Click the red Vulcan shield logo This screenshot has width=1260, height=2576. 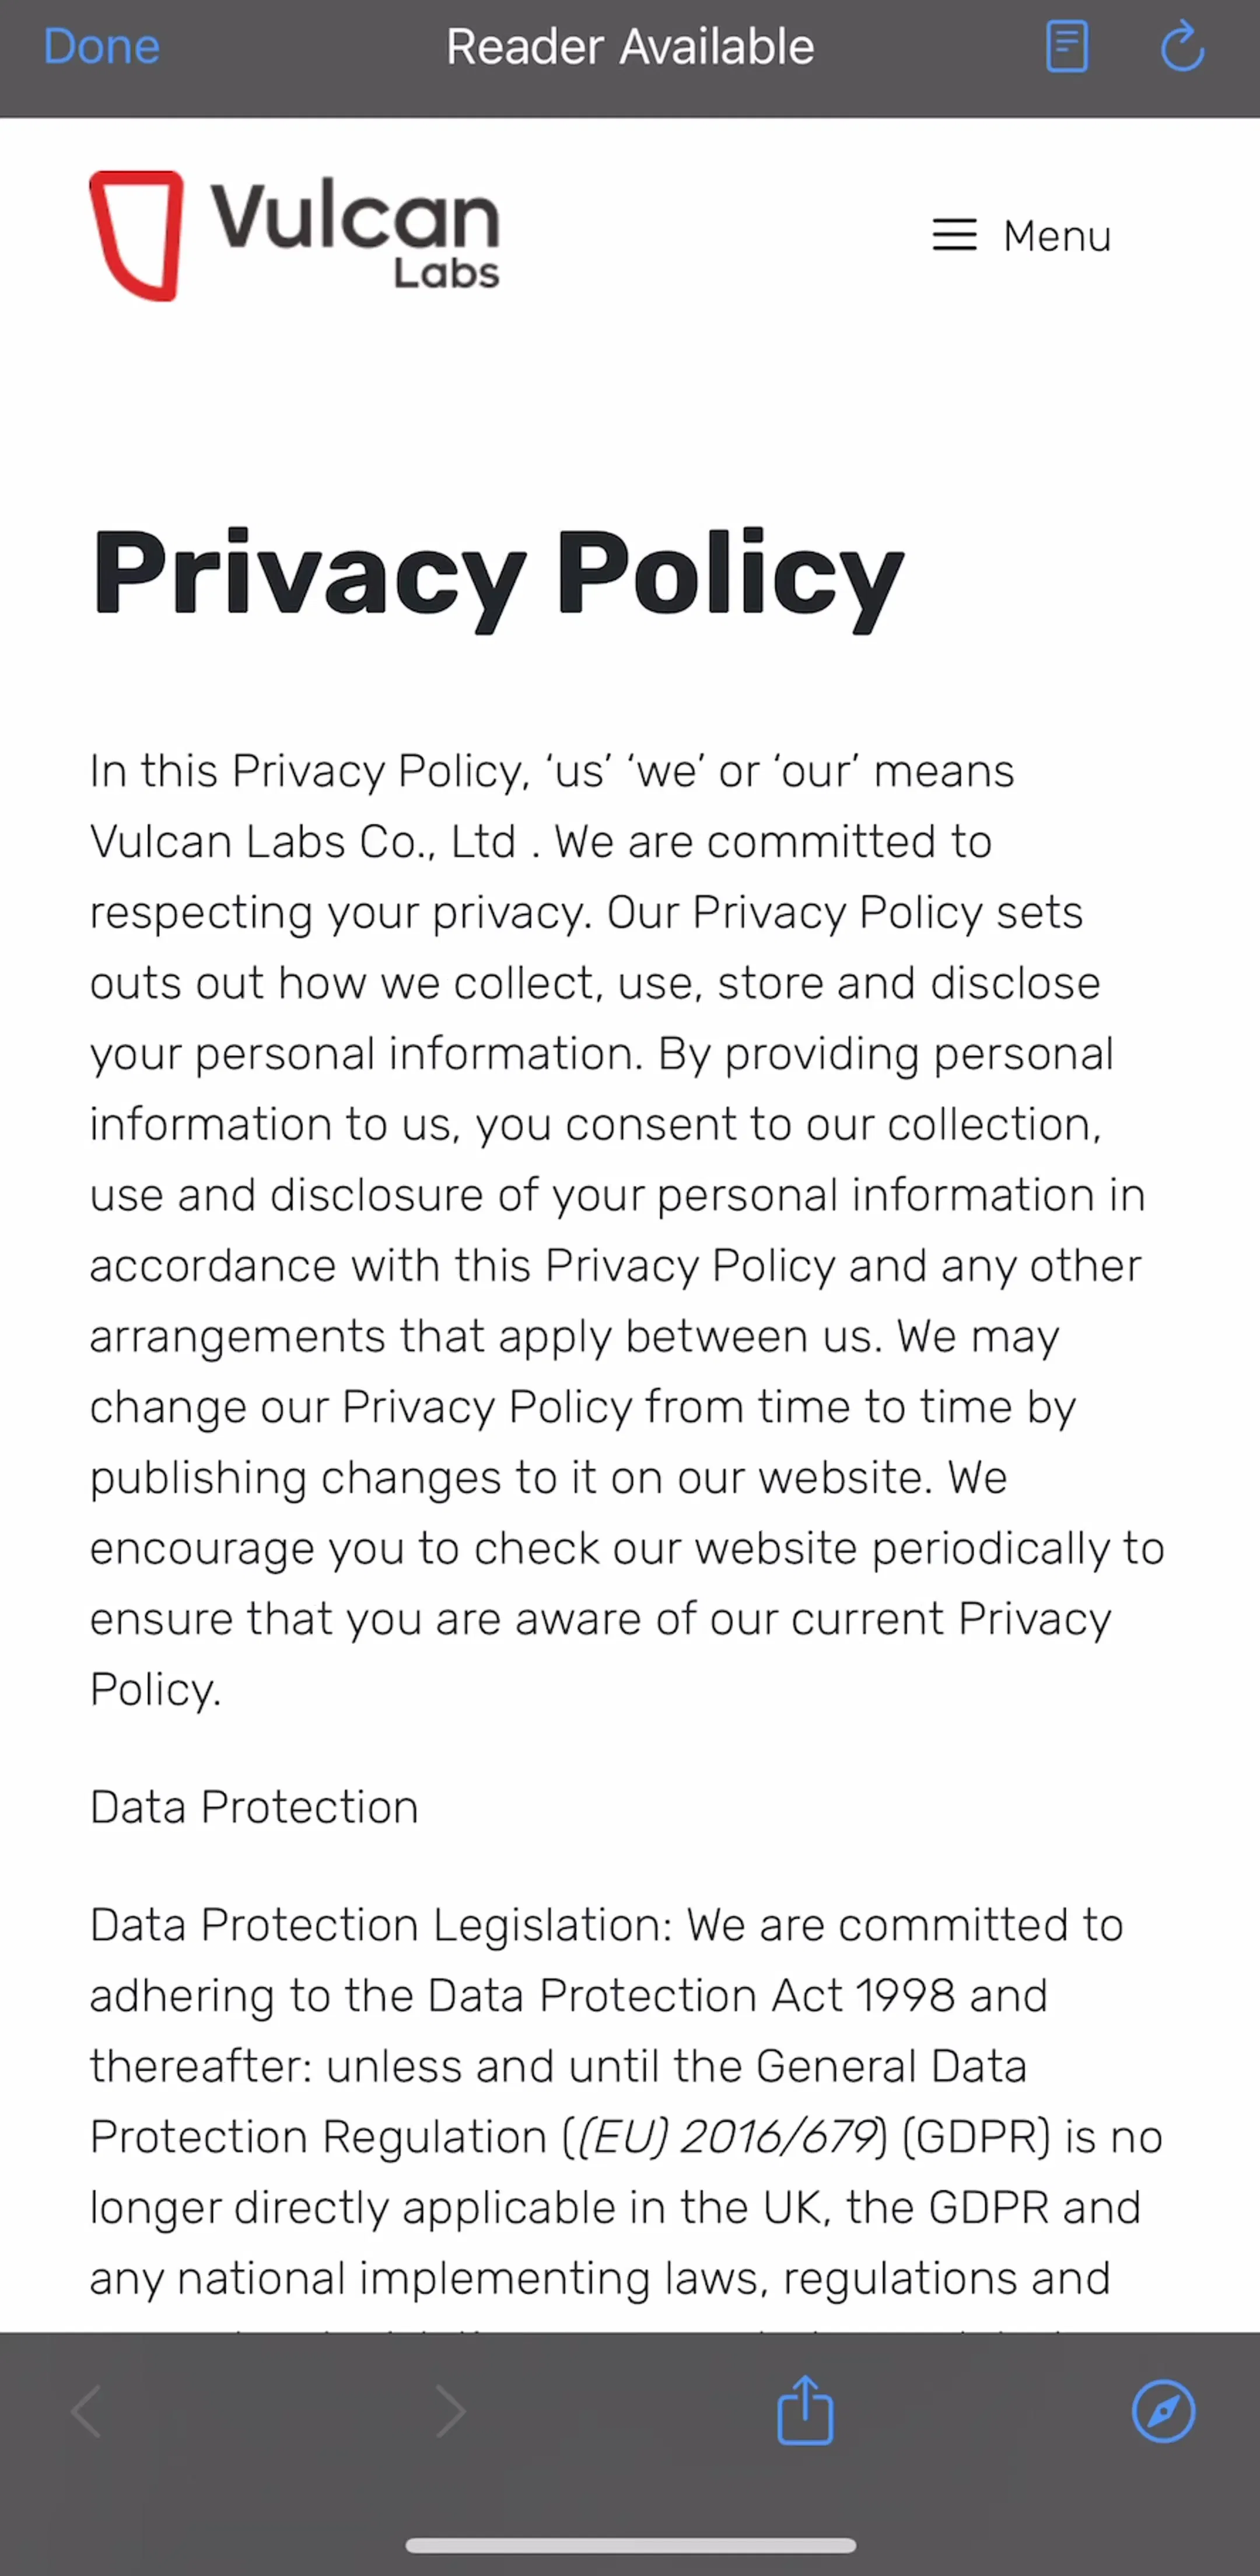point(137,235)
